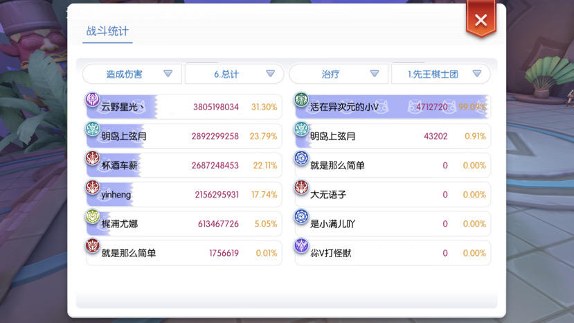Click damage value 613467726
574x323 pixels.
(x=218, y=224)
